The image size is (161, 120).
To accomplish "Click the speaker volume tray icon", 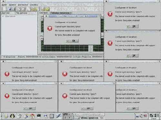I will click(x=141, y=116).
